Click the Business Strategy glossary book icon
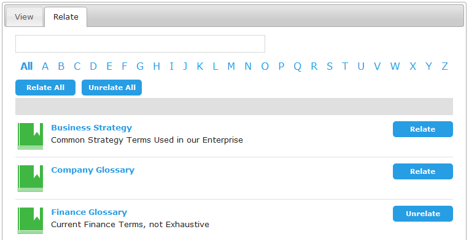 [30, 136]
